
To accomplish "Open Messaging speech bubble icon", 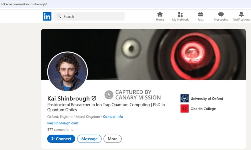I will click(221, 14).
